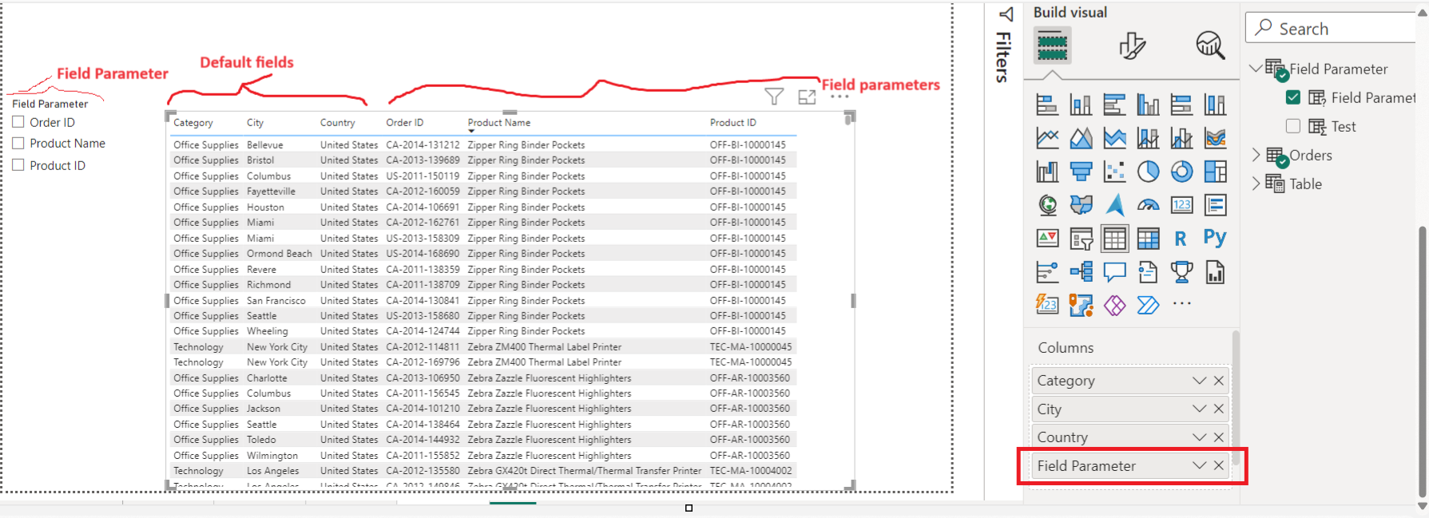Tick the Order ID slicer checkbox
The width and height of the screenshot is (1429, 518).
pyautogui.click(x=18, y=122)
